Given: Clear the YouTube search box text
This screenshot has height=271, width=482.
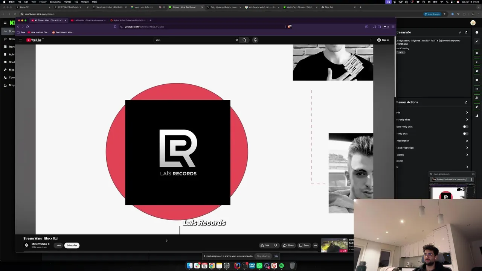Looking at the screenshot, I should tap(236, 40).
